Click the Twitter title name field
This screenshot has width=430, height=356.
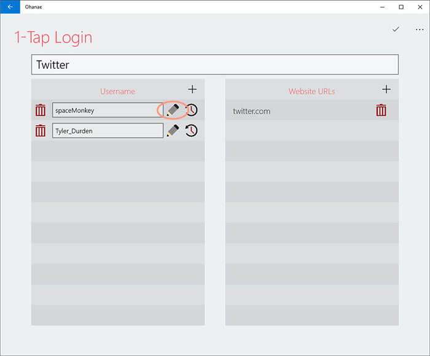pyautogui.click(x=214, y=64)
